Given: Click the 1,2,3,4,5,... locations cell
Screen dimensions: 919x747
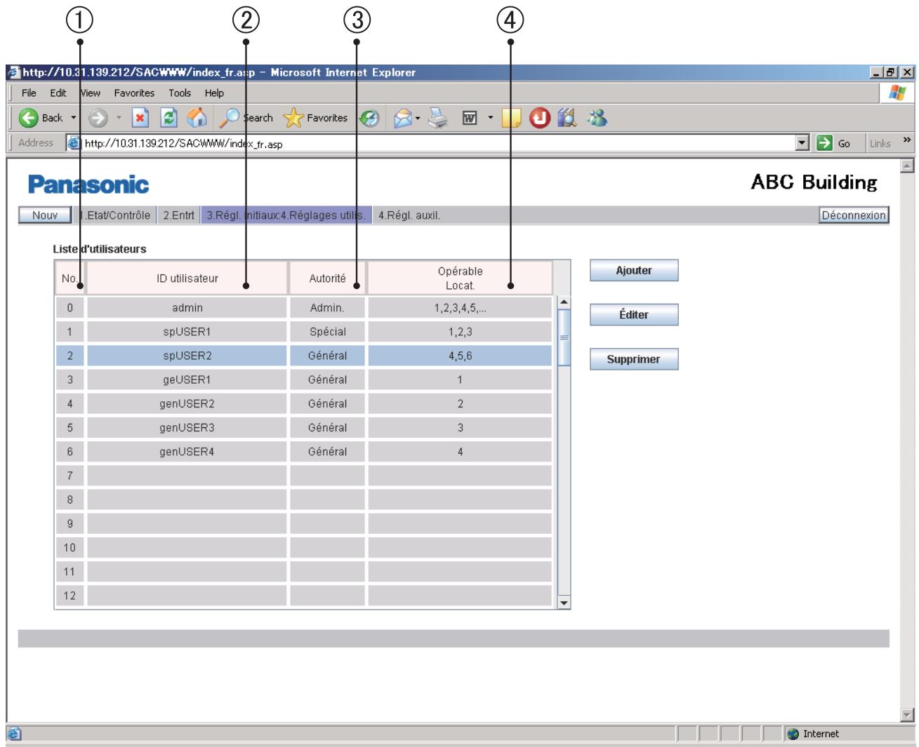Looking at the screenshot, I should pyautogui.click(x=460, y=308).
